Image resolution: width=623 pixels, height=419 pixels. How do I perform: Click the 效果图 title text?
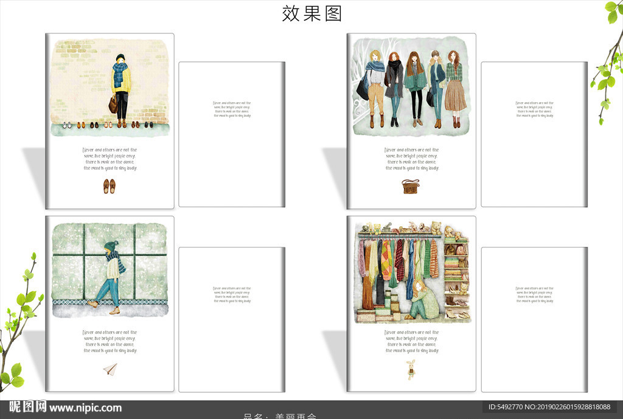click(311, 13)
